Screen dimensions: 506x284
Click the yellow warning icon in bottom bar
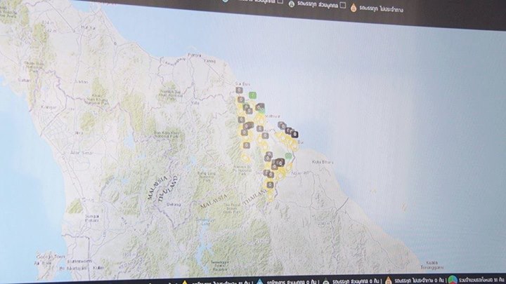click(185, 283)
